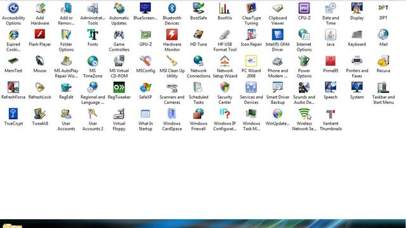The width and height of the screenshot is (406, 228).
Task: Open Network Connections icon
Action: click(199, 61)
